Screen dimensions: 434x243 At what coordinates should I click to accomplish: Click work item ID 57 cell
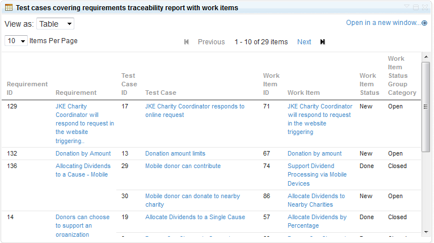coord(267,217)
